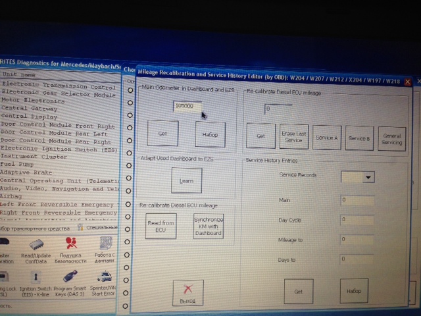This screenshot has height=316, width=421.
Task: Click the Days to value field
Action: [357, 259]
